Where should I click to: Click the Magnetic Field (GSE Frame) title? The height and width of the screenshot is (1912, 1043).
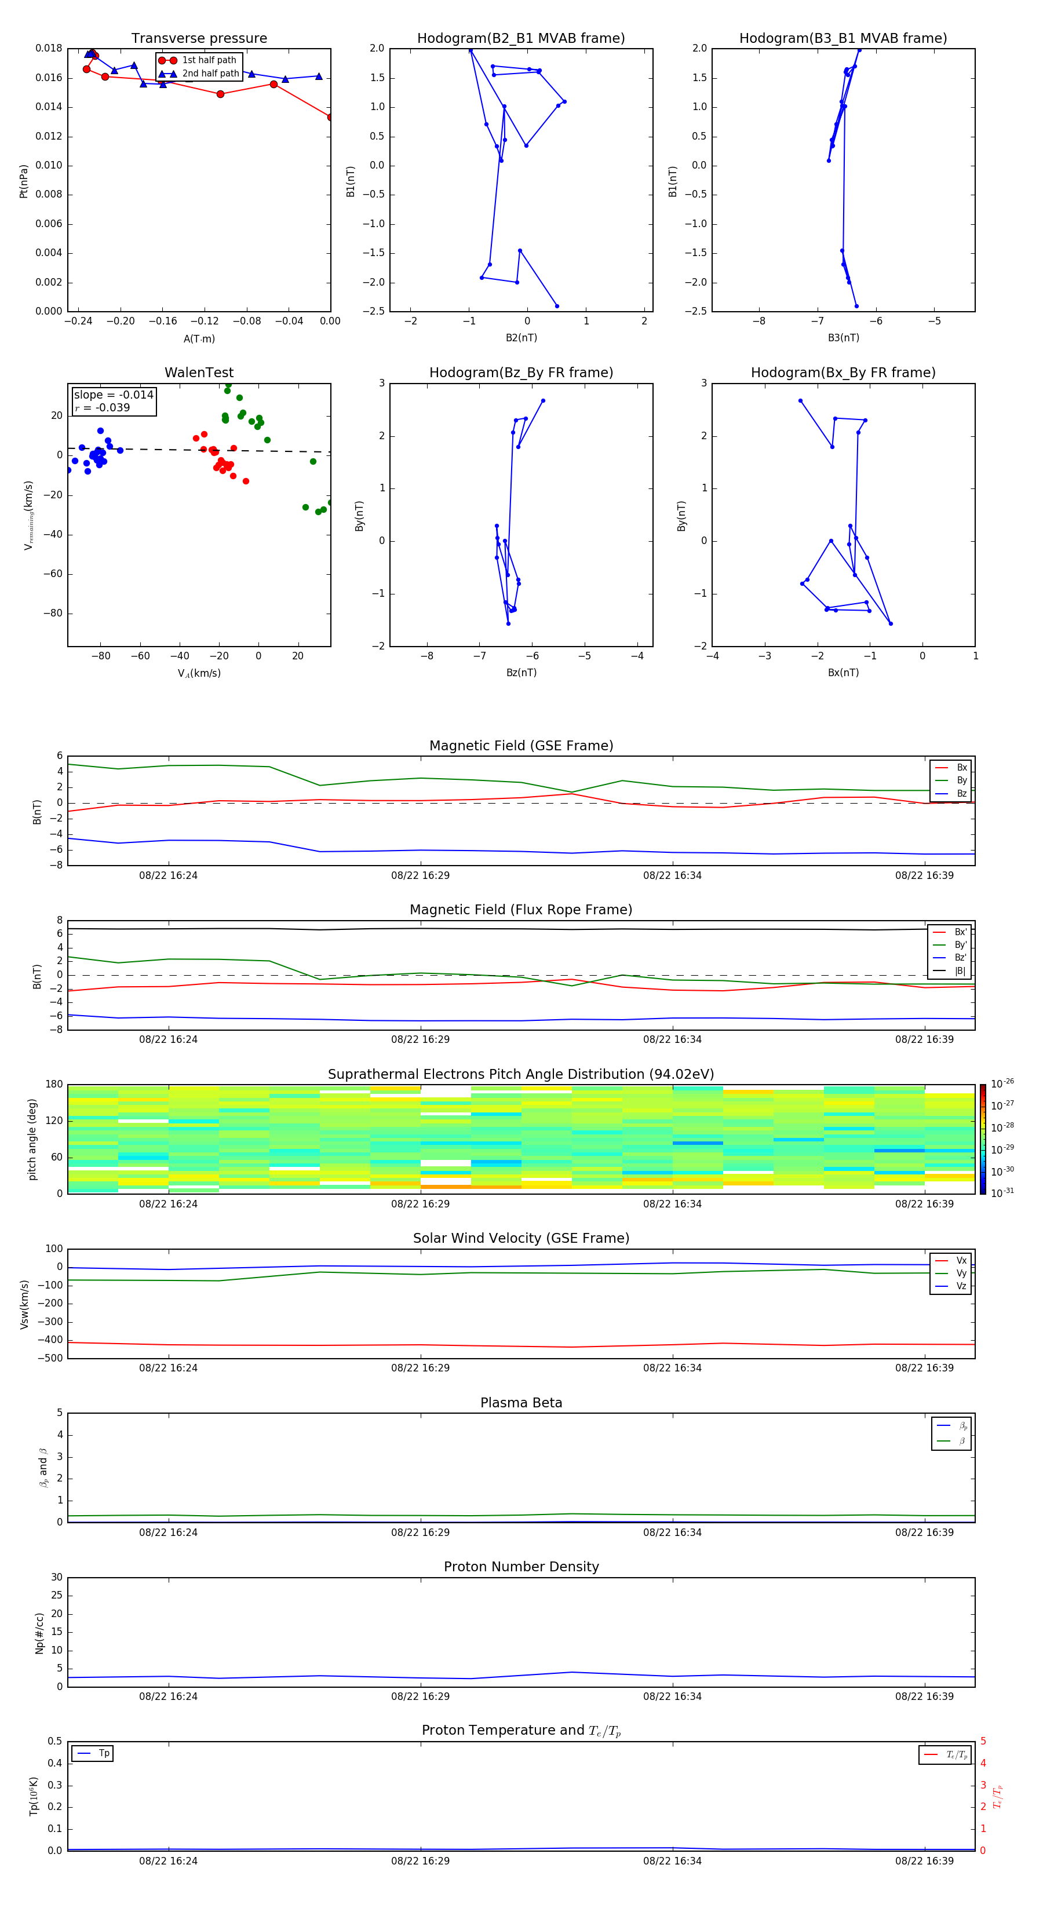click(x=521, y=746)
